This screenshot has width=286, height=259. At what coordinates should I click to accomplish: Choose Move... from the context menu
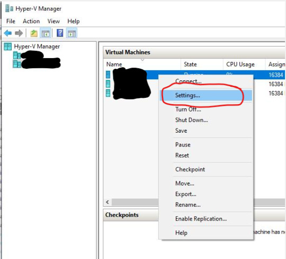(206, 183)
